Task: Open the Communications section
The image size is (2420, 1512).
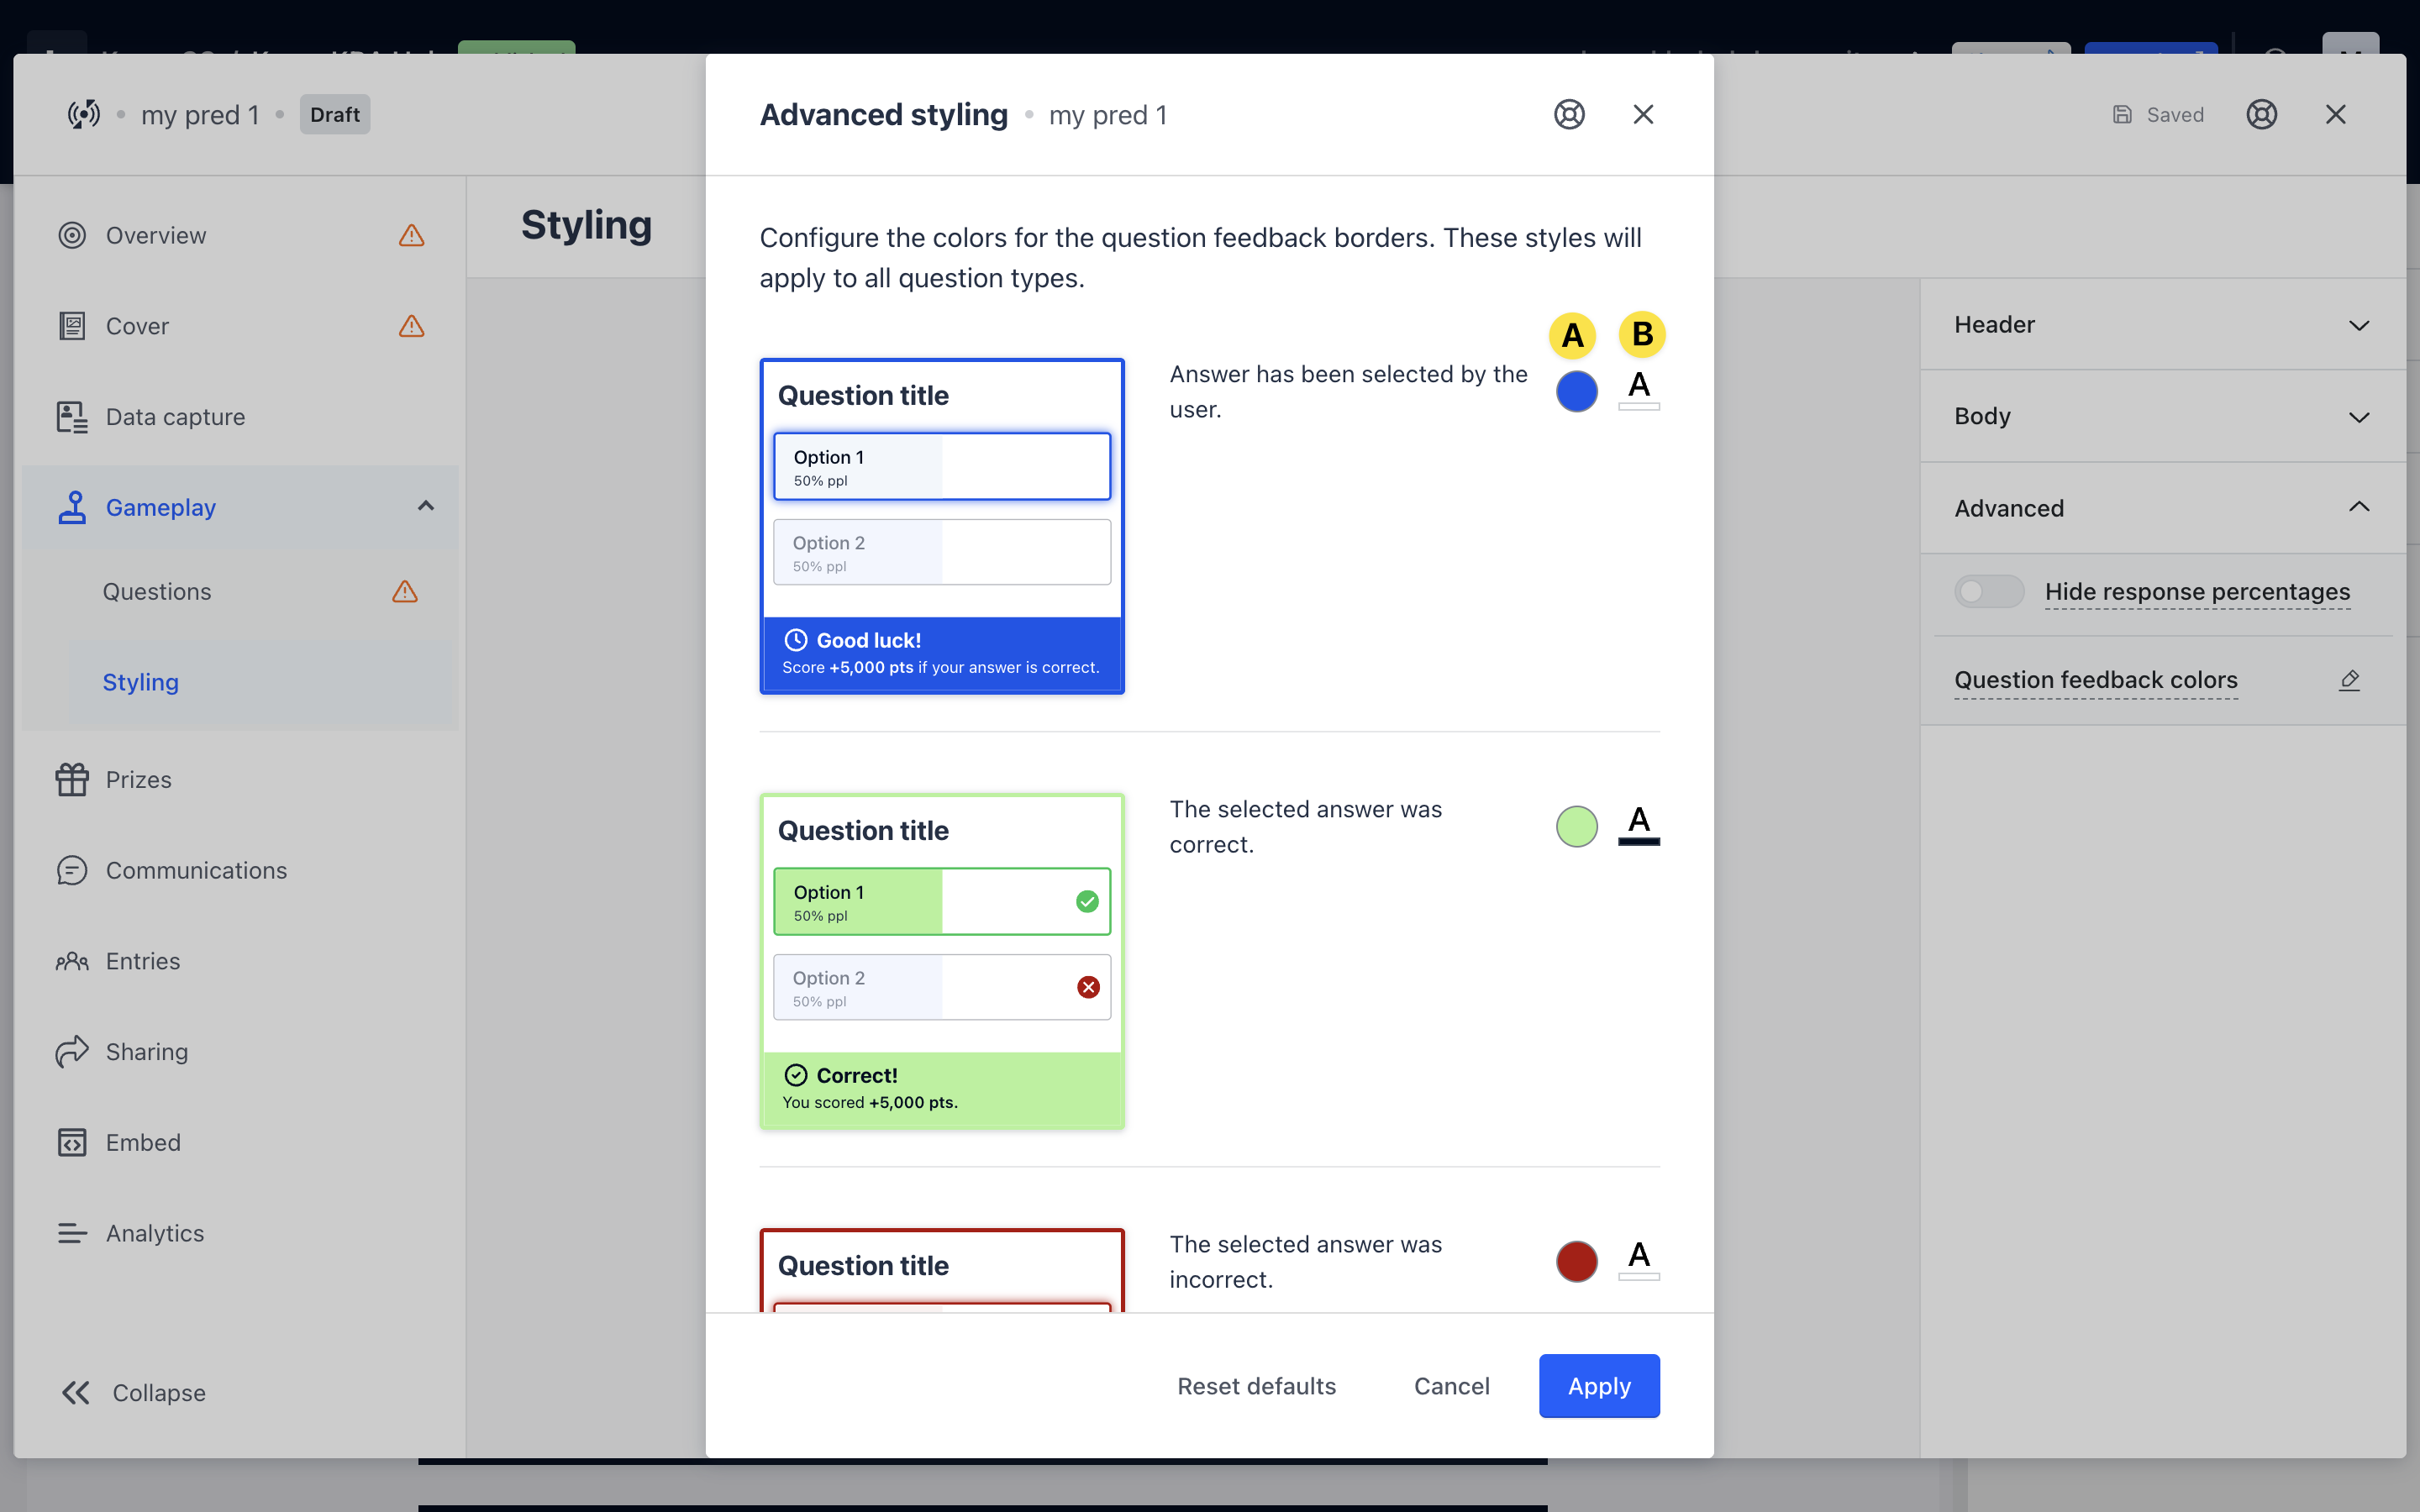Action: pyautogui.click(x=196, y=870)
